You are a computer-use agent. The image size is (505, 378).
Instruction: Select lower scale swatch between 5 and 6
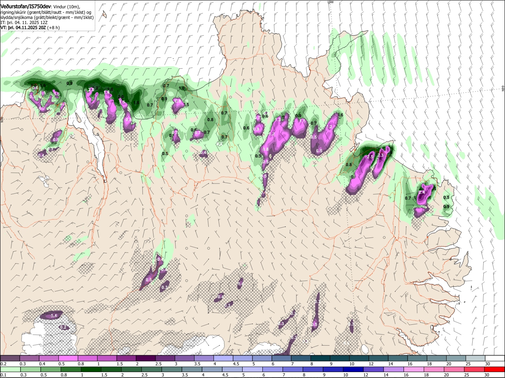(x=253, y=369)
